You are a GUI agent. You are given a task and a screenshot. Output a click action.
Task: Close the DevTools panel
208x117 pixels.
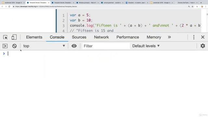coord(203,37)
